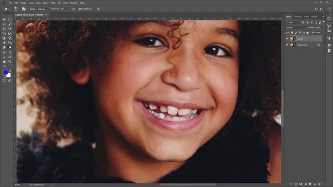Hide the Background layer eye
Viewport: 333px width, 187px height.
pyautogui.click(x=287, y=45)
